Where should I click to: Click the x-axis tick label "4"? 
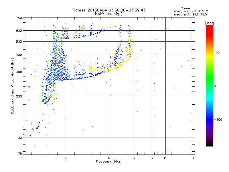pyautogui.click(x=109, y=158)
